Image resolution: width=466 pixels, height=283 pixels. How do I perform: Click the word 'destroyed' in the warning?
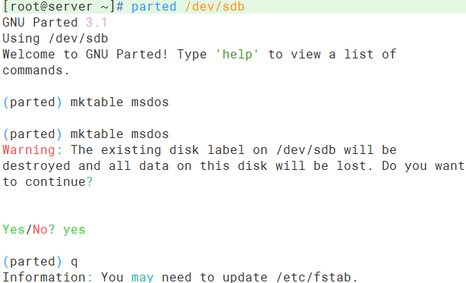[36, 166]
